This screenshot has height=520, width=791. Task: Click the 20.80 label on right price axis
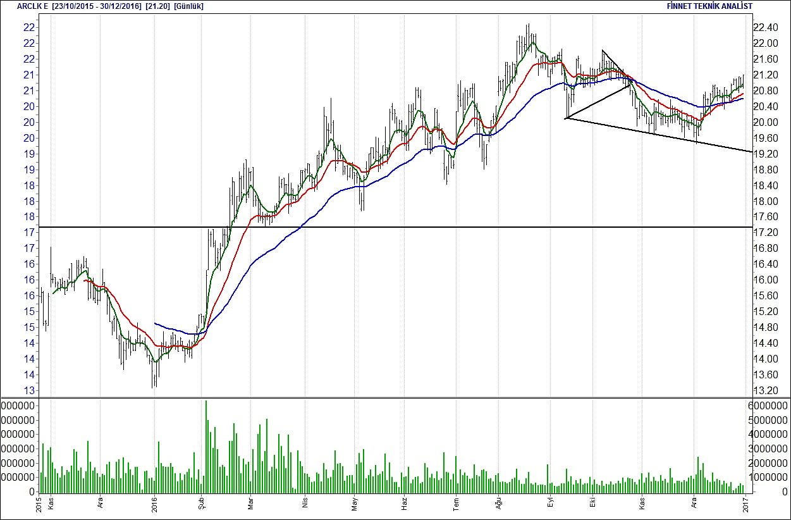point(766,91)
